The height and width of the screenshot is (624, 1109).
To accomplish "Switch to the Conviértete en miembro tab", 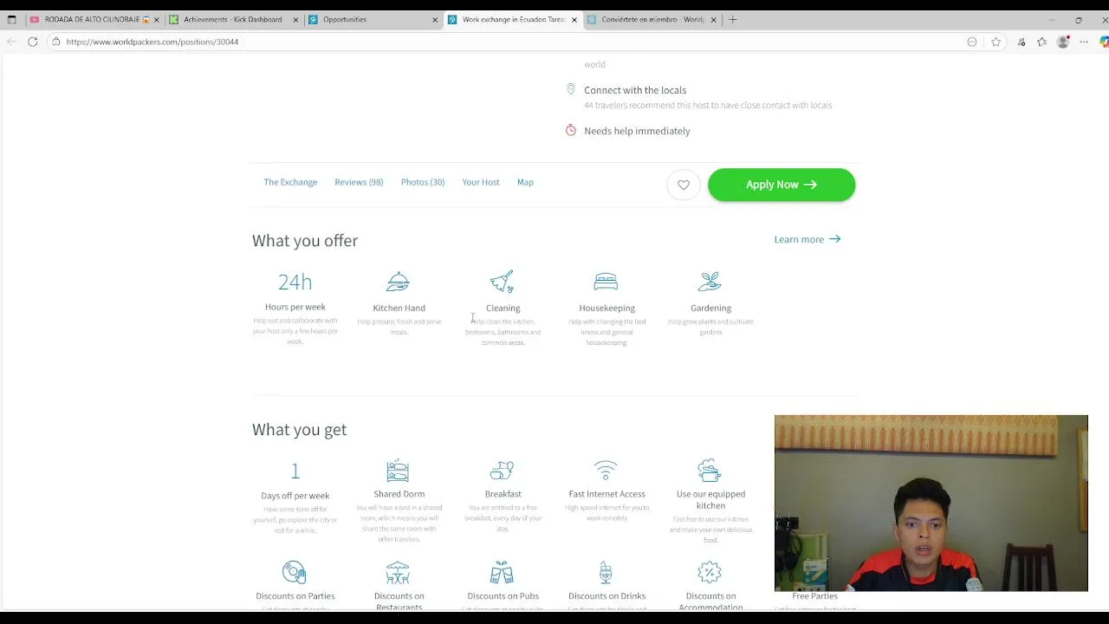I will coord(652,19).
